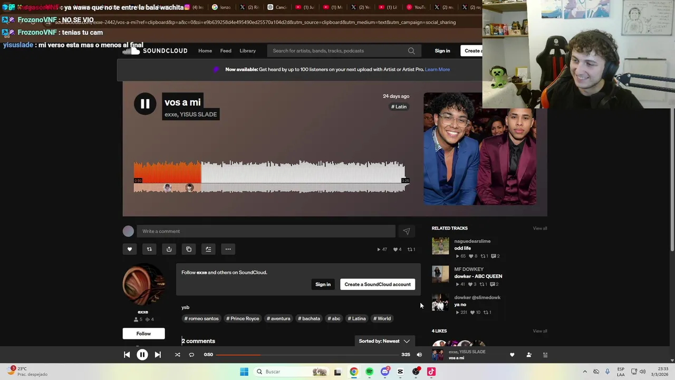The height and width of the screenshot is (380, 675).
Task: Pause playback in bottom player bar
Action: pos(142,355)
